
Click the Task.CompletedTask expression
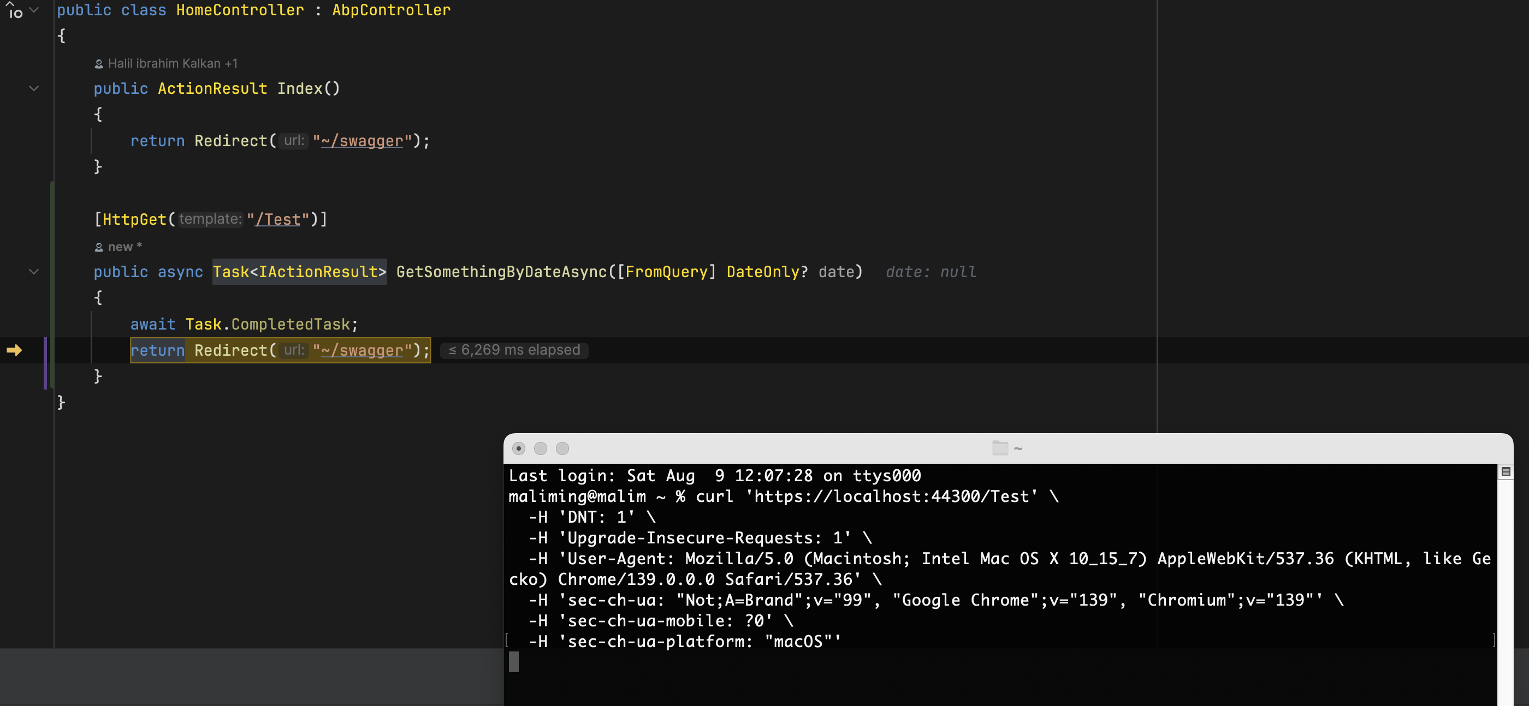268,325
